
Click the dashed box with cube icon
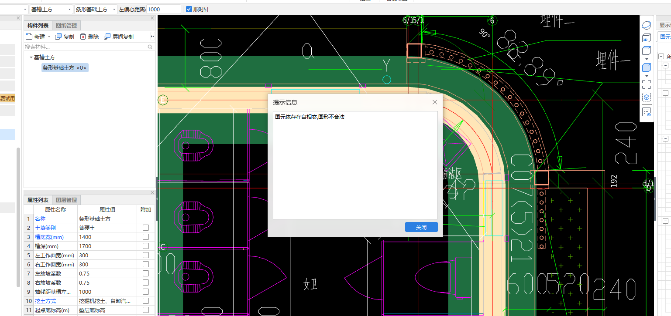(646, 97)
